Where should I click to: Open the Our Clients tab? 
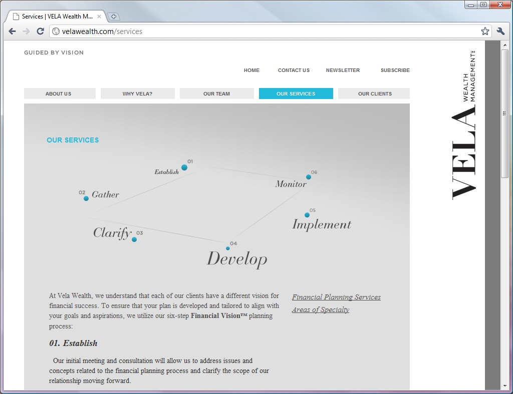[x=374, y=93]
